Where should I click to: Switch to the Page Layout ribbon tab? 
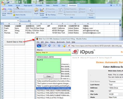(x=28, y=5)
